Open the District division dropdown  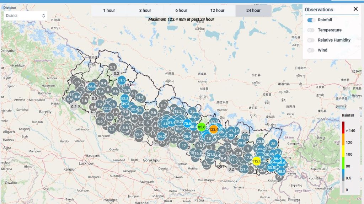[25, 16]
